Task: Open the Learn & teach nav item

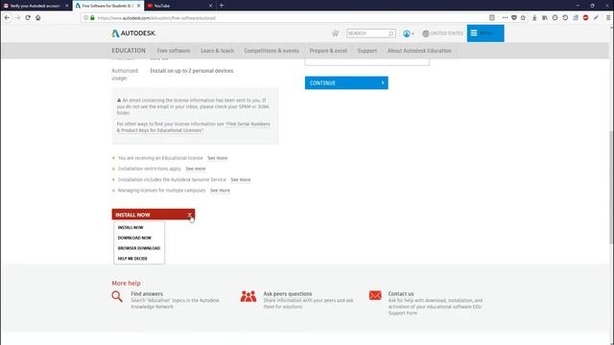Action: tap(218, 51)
